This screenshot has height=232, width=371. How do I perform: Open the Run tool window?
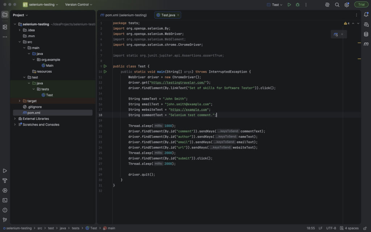pyautogui.click(x=5, y=171)
